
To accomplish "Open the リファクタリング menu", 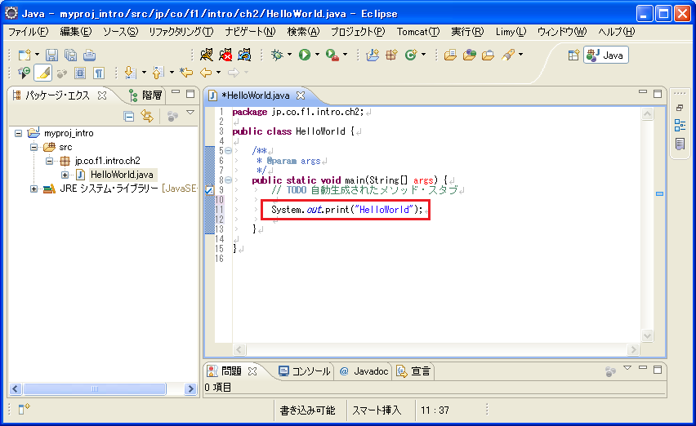I will click(x=181, y=32).
